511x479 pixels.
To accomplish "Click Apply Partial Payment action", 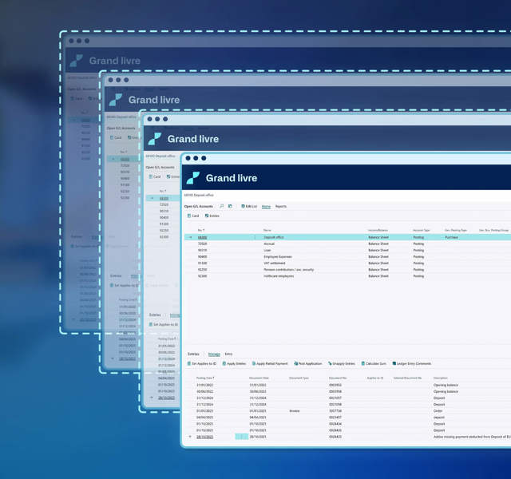I will 271,363.
